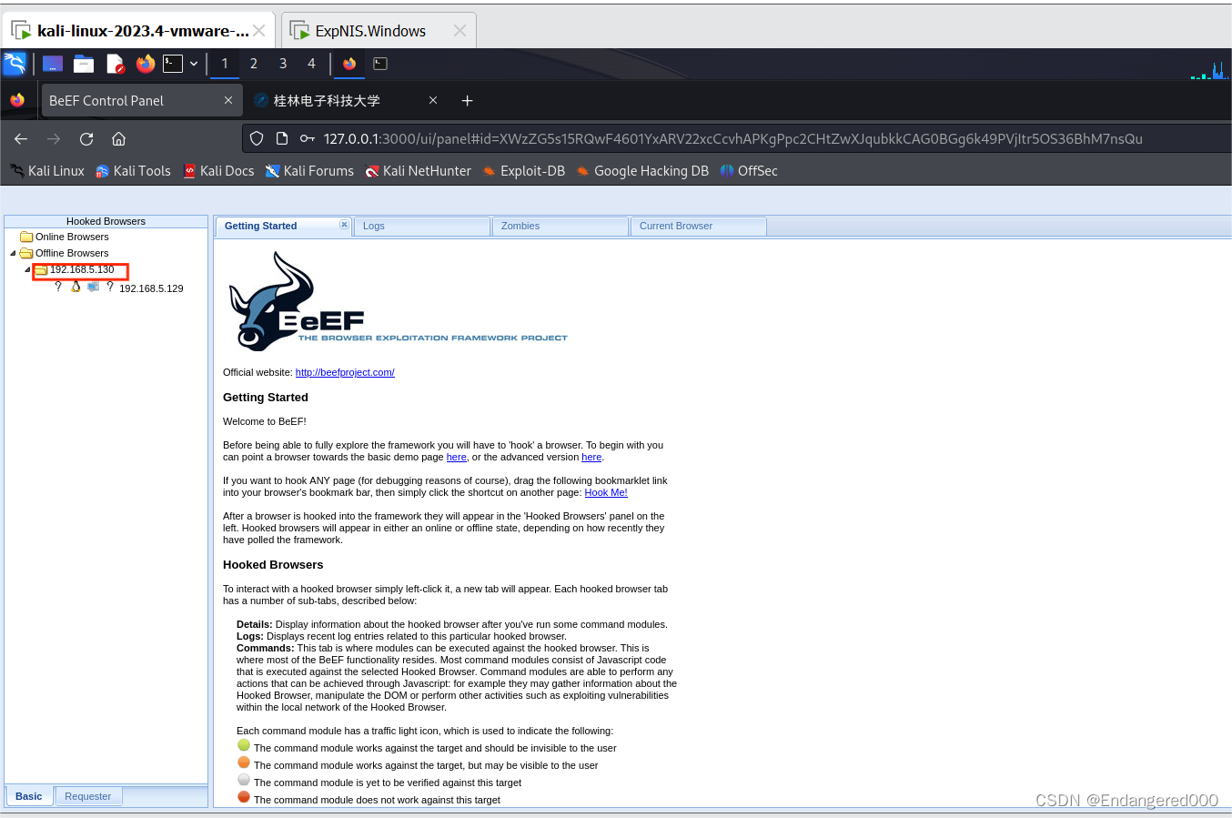The image size is (1232, 818).
Task: Switch to the ExpNIS.Windows VM tab
Action: (379, 30)
